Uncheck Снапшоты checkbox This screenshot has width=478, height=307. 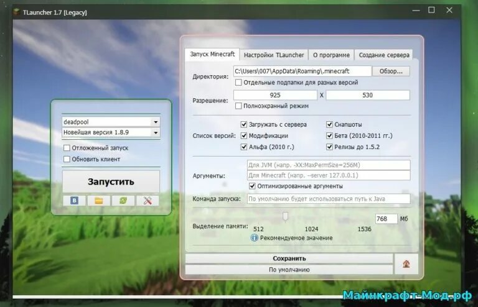click(329, 124)
